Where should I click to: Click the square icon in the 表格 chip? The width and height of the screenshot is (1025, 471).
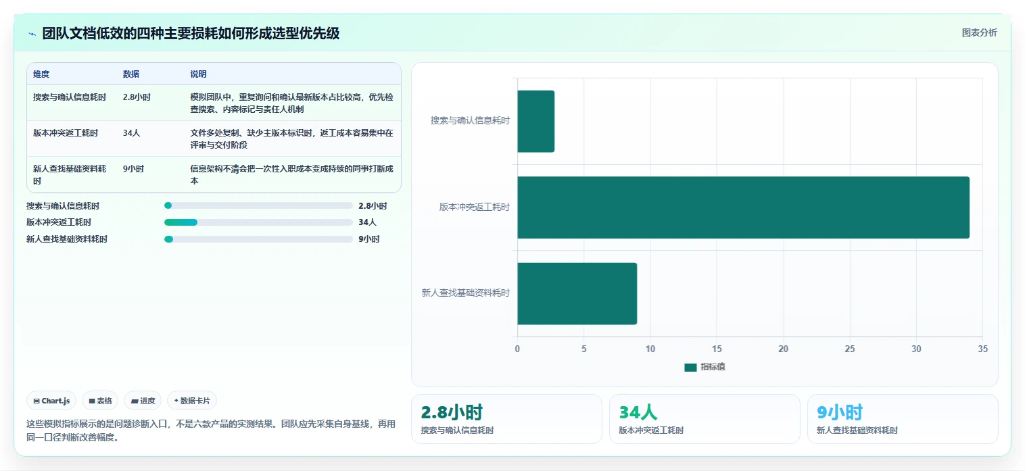(x=92, y=401)
